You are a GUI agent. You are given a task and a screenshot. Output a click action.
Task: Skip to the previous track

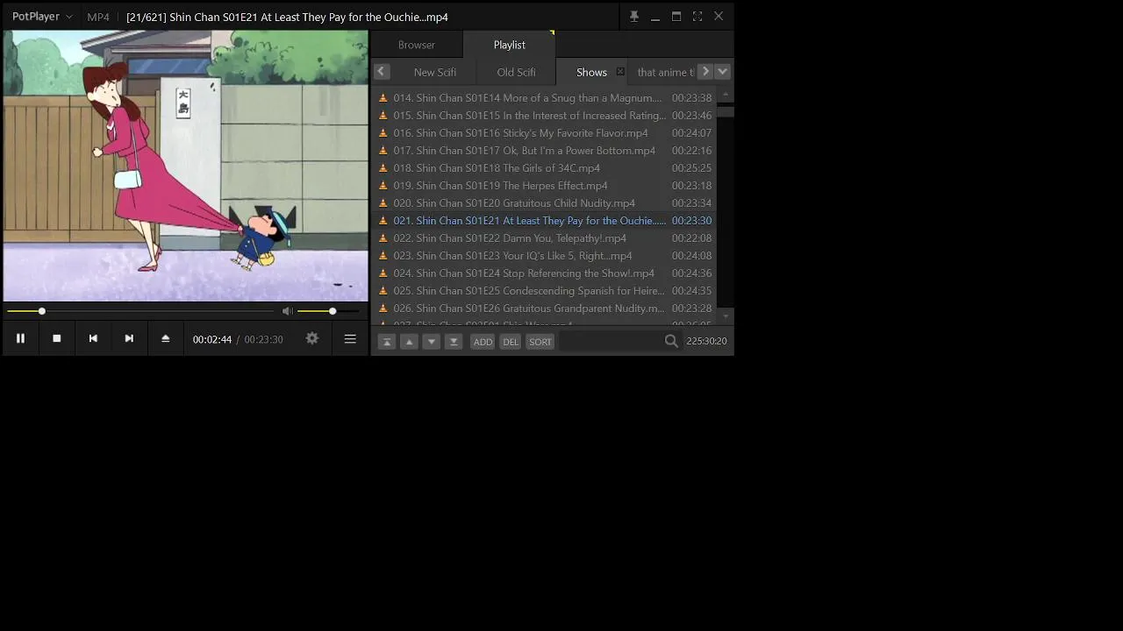click(x=93, y=338)
